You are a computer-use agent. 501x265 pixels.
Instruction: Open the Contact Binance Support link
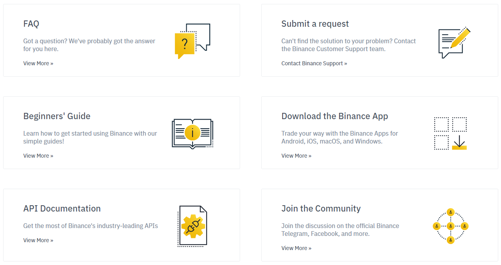pos(314,63)
